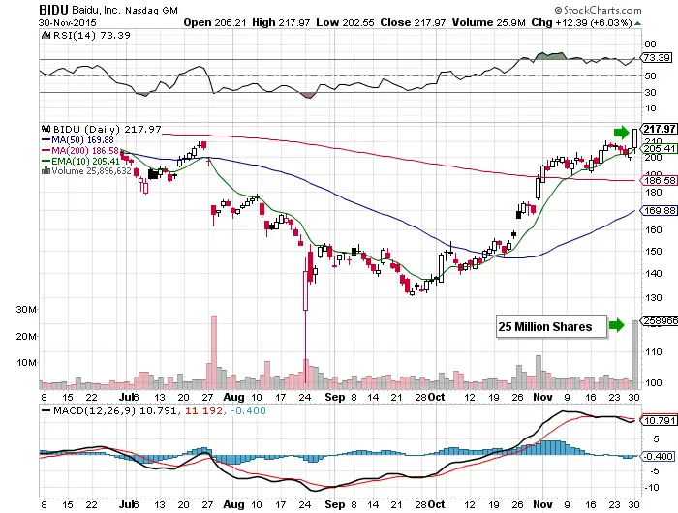Image resolution: width=678 pixels, height=513 pixels.
Task: Click the Close 217.97 value in header
Action: (x=413, y=23)
